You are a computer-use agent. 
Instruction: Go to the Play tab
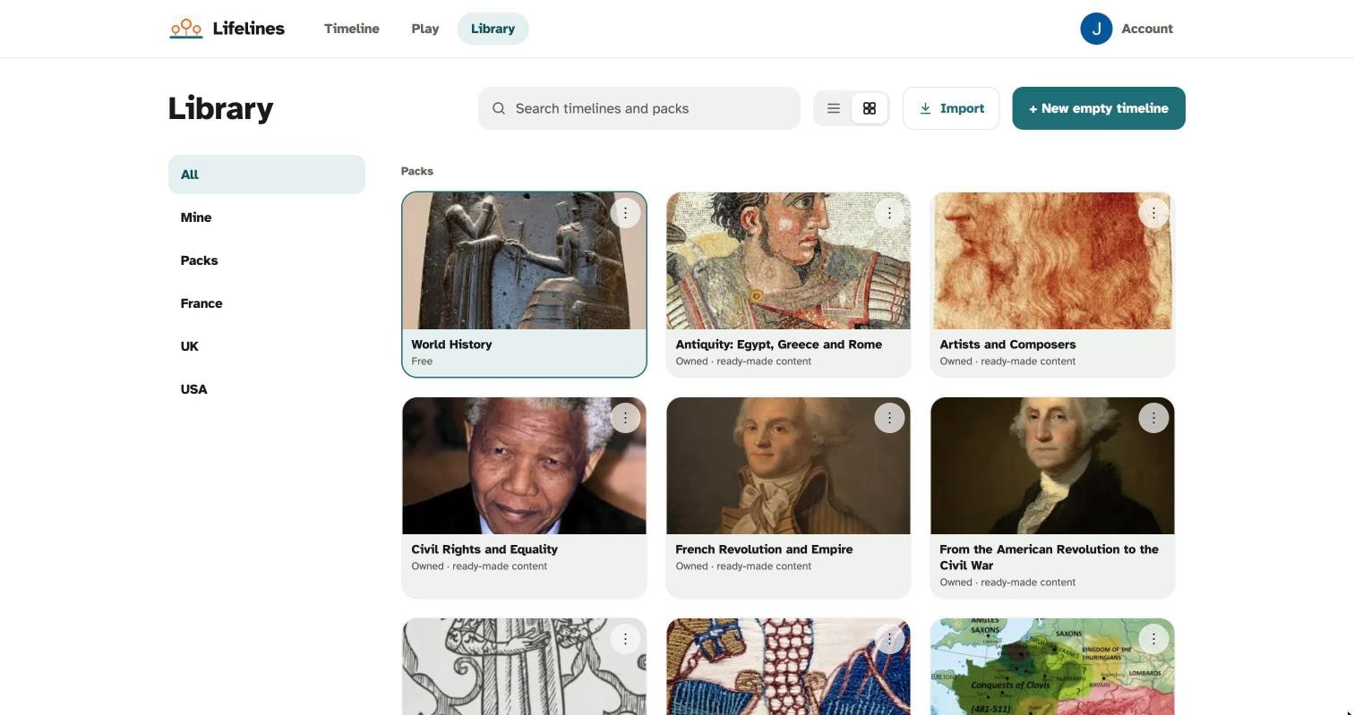tap(425, 29)
